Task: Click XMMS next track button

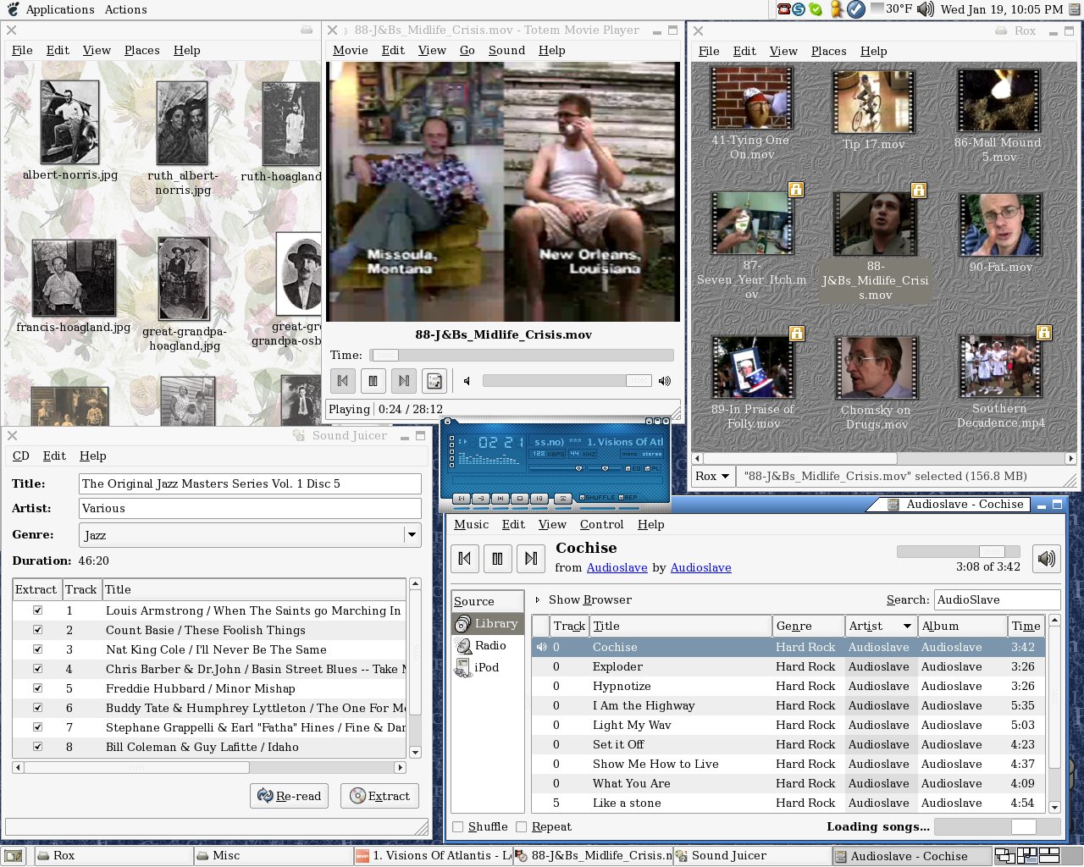Action: click(x=539, y=499)
